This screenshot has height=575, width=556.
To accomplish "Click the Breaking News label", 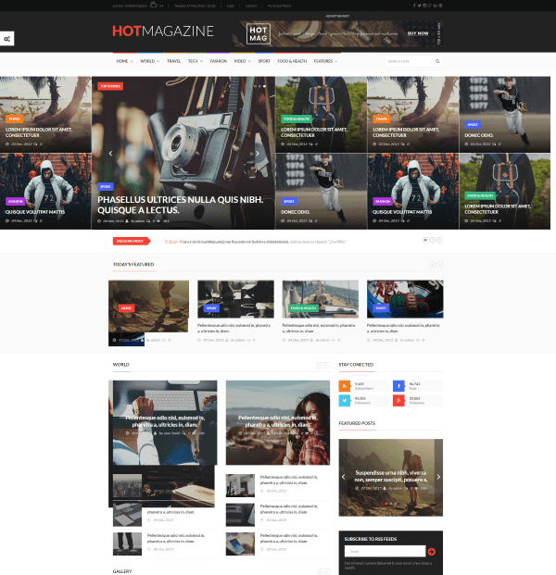I will pos(132,241).
